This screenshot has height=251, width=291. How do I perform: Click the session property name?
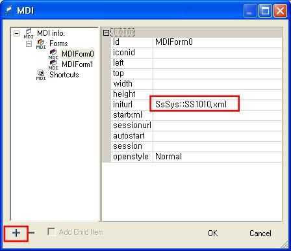(127, 146)
